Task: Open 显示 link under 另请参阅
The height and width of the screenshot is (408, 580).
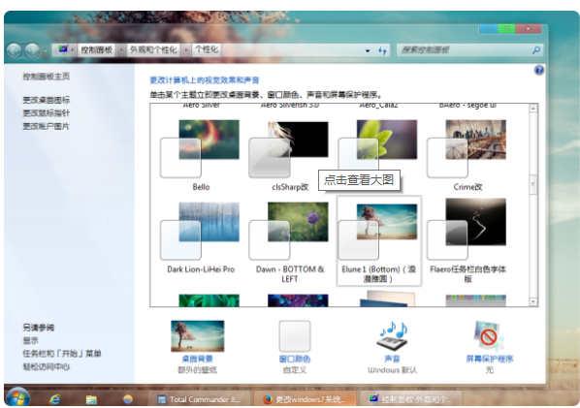Action: click(x=31, y=340)
